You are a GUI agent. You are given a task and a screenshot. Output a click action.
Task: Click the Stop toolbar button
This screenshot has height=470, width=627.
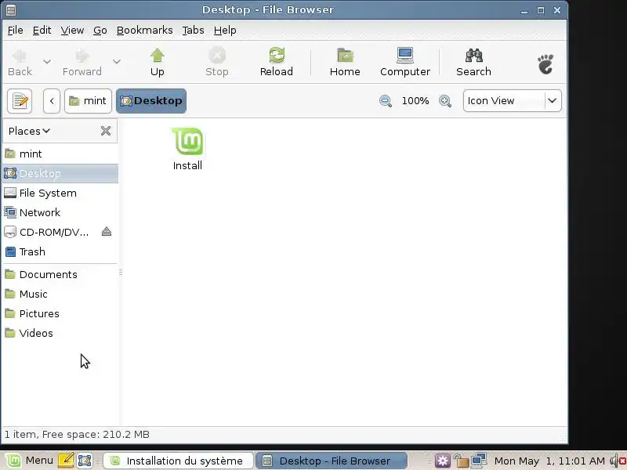pos(217,62)
